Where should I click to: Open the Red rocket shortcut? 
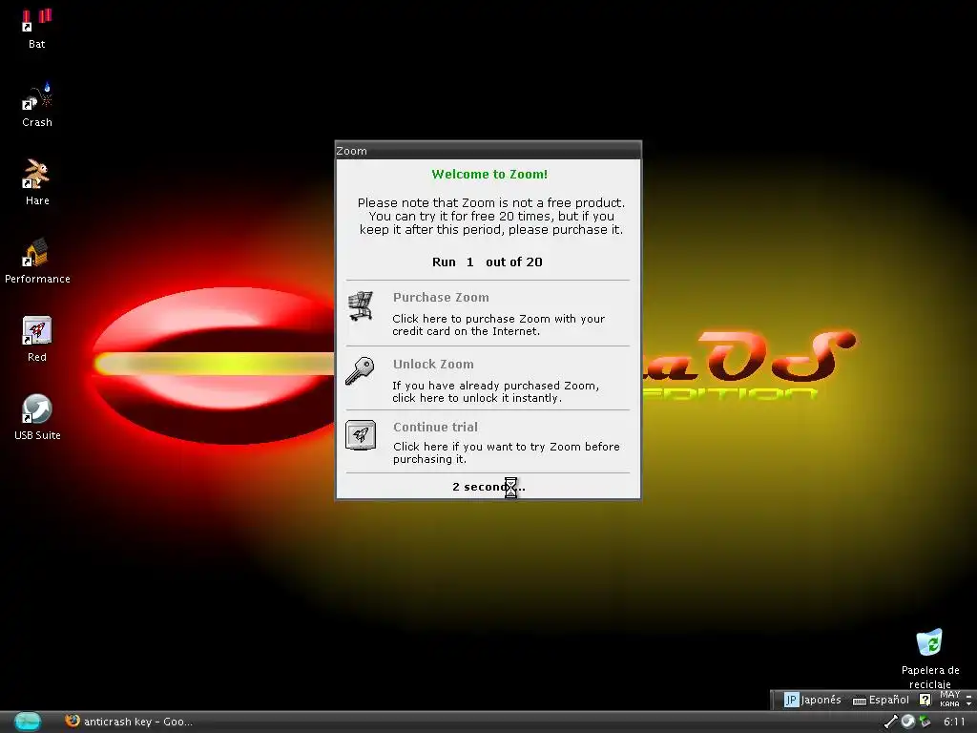(37, 340)
